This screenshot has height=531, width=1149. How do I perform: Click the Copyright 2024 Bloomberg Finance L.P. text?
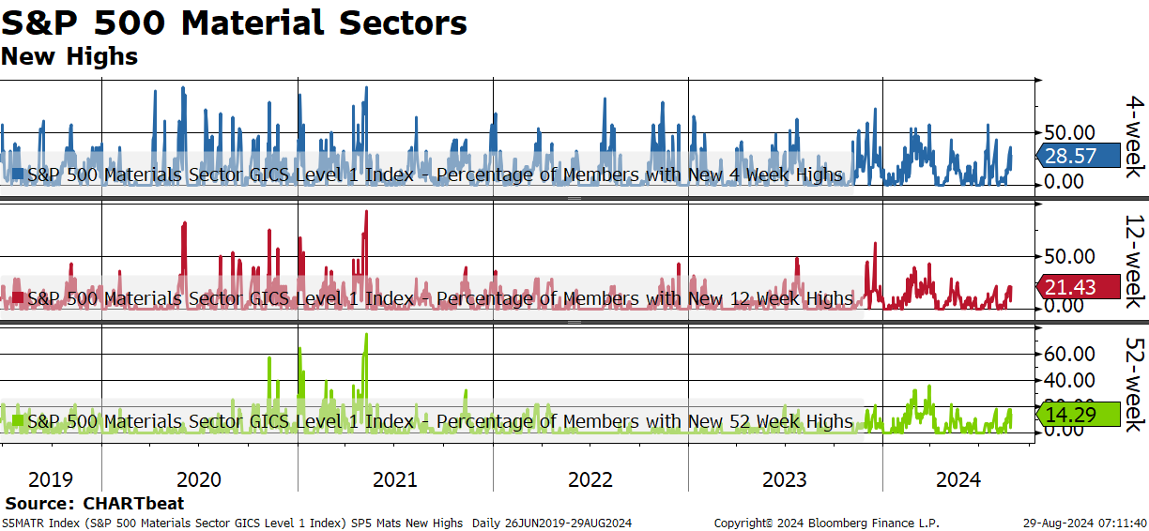[827, 523]
